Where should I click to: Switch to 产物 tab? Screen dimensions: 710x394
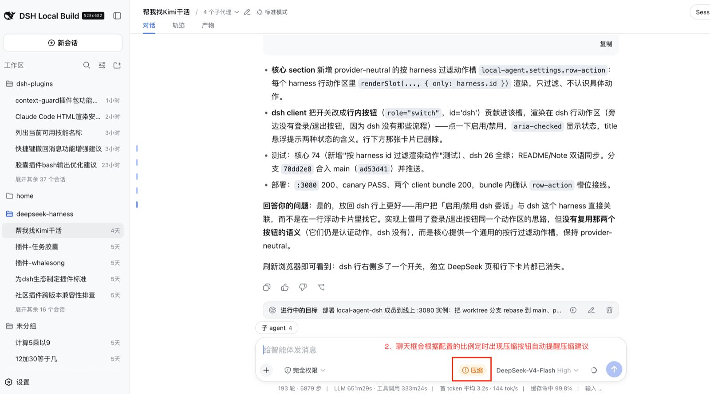208,25
